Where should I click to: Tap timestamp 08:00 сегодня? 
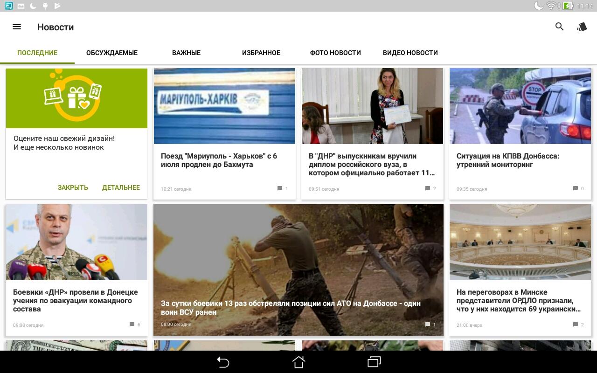pos(176,324)
